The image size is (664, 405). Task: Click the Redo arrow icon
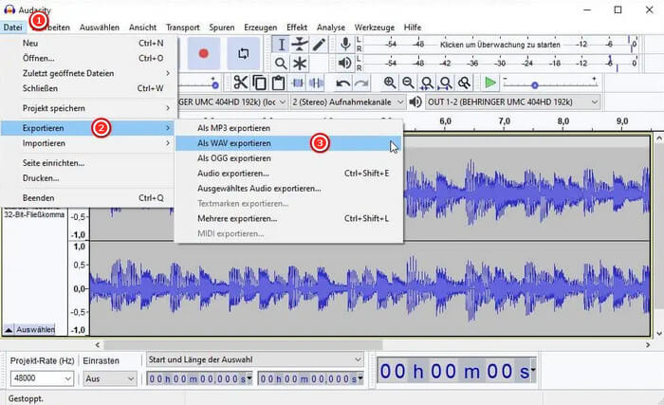361,83
